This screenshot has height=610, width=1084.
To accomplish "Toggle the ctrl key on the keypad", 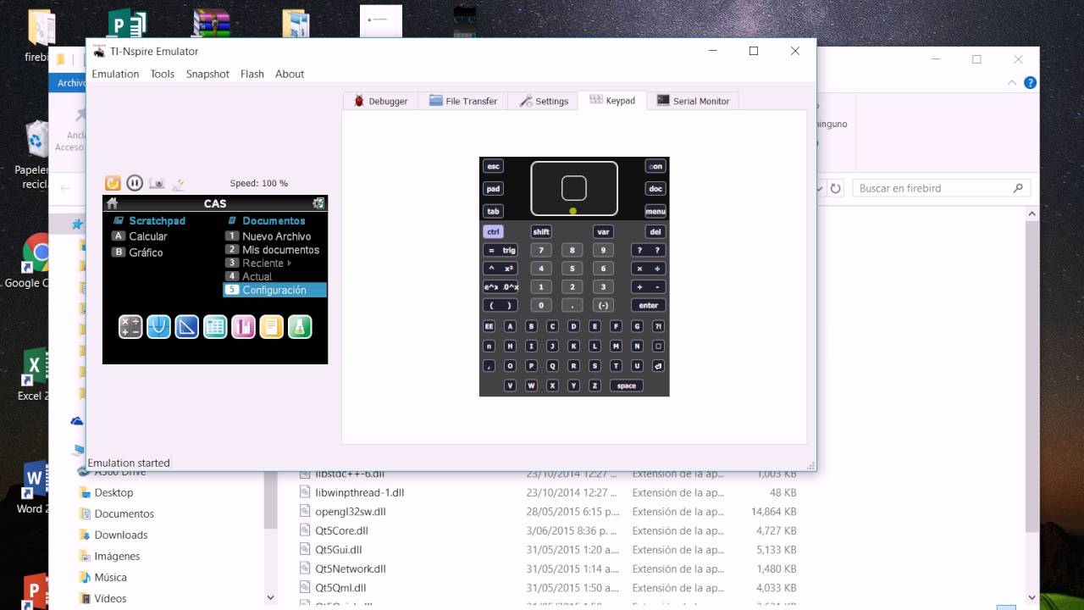I will point(493,231).
